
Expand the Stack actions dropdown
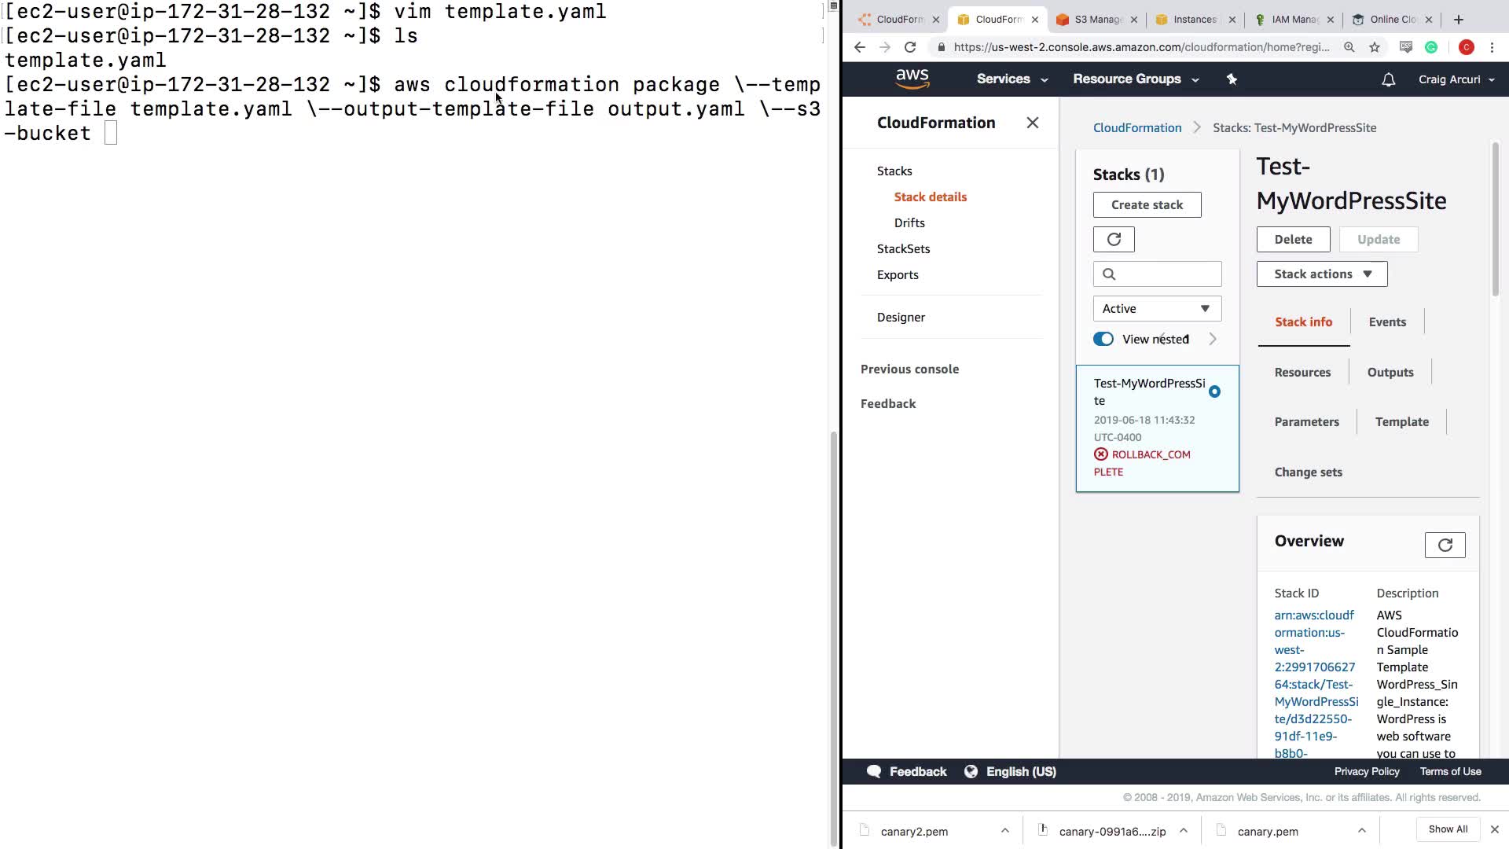[1322, 274]
